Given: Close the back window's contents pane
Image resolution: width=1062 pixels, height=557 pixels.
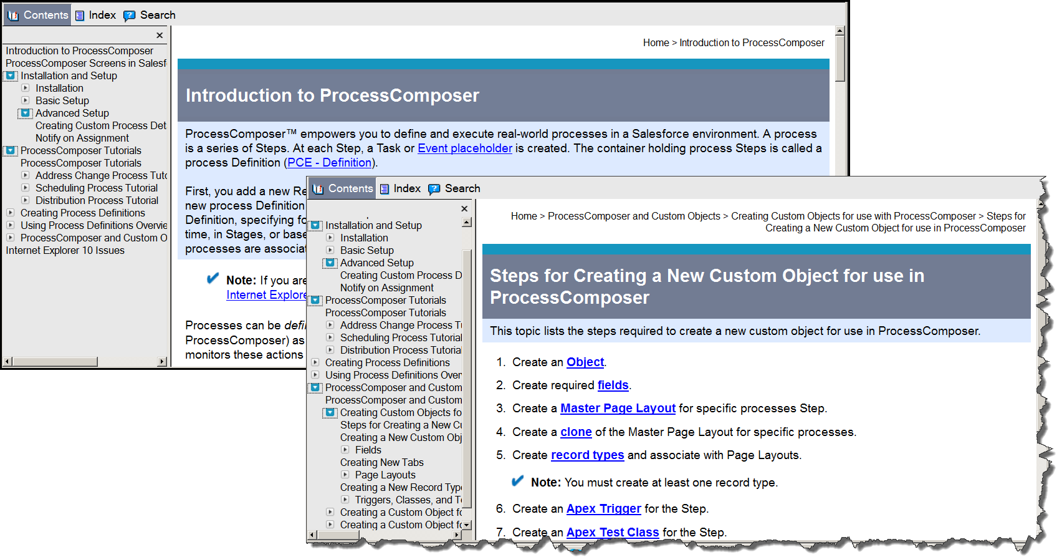Looking at the screenshot, I should [160, 36].
